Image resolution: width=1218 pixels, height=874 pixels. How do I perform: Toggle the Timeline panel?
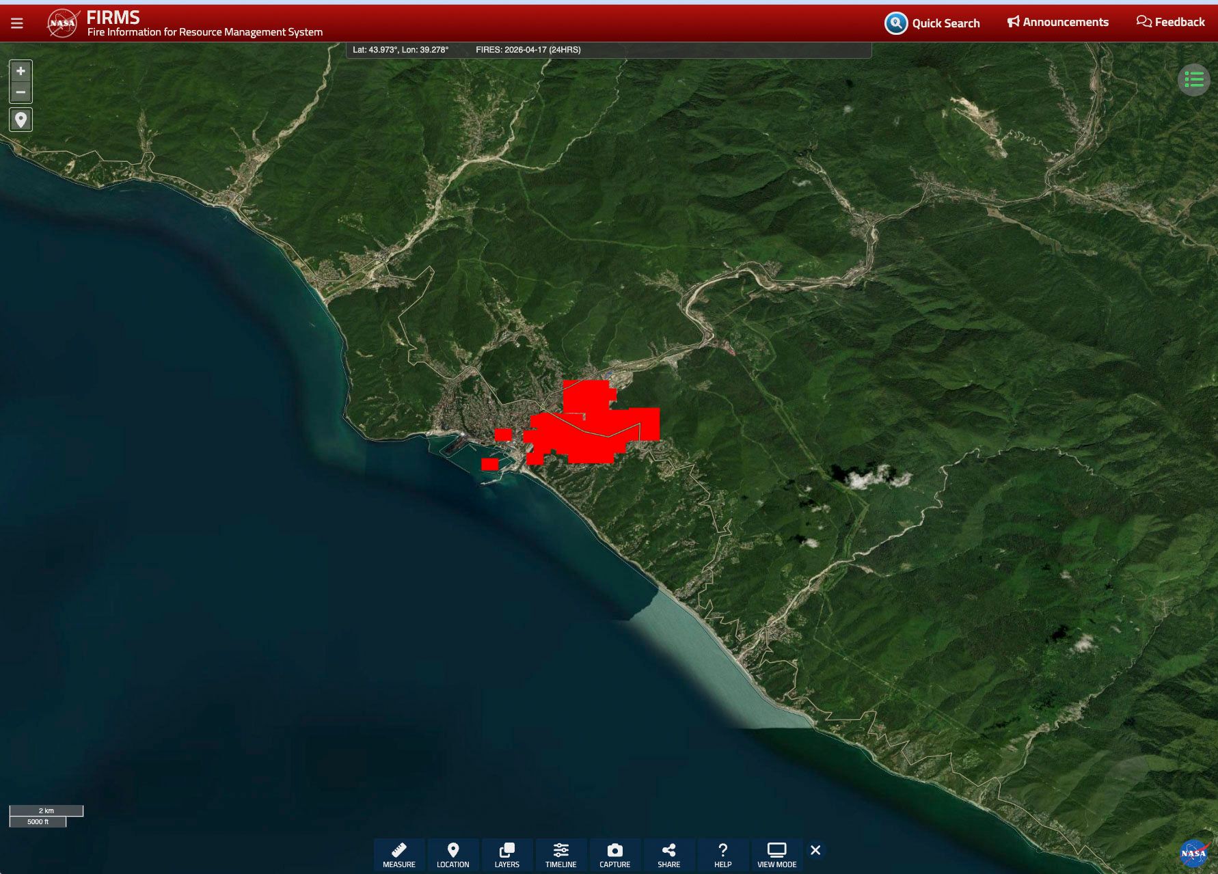[561, 855]
